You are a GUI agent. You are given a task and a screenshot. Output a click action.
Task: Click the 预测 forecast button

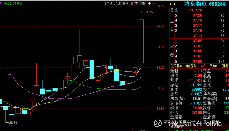[x=143, y=3]
